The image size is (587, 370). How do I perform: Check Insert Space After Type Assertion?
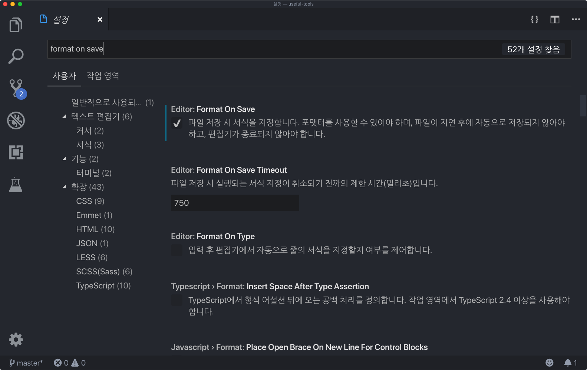pyautogui.click(x=177, y=300)
